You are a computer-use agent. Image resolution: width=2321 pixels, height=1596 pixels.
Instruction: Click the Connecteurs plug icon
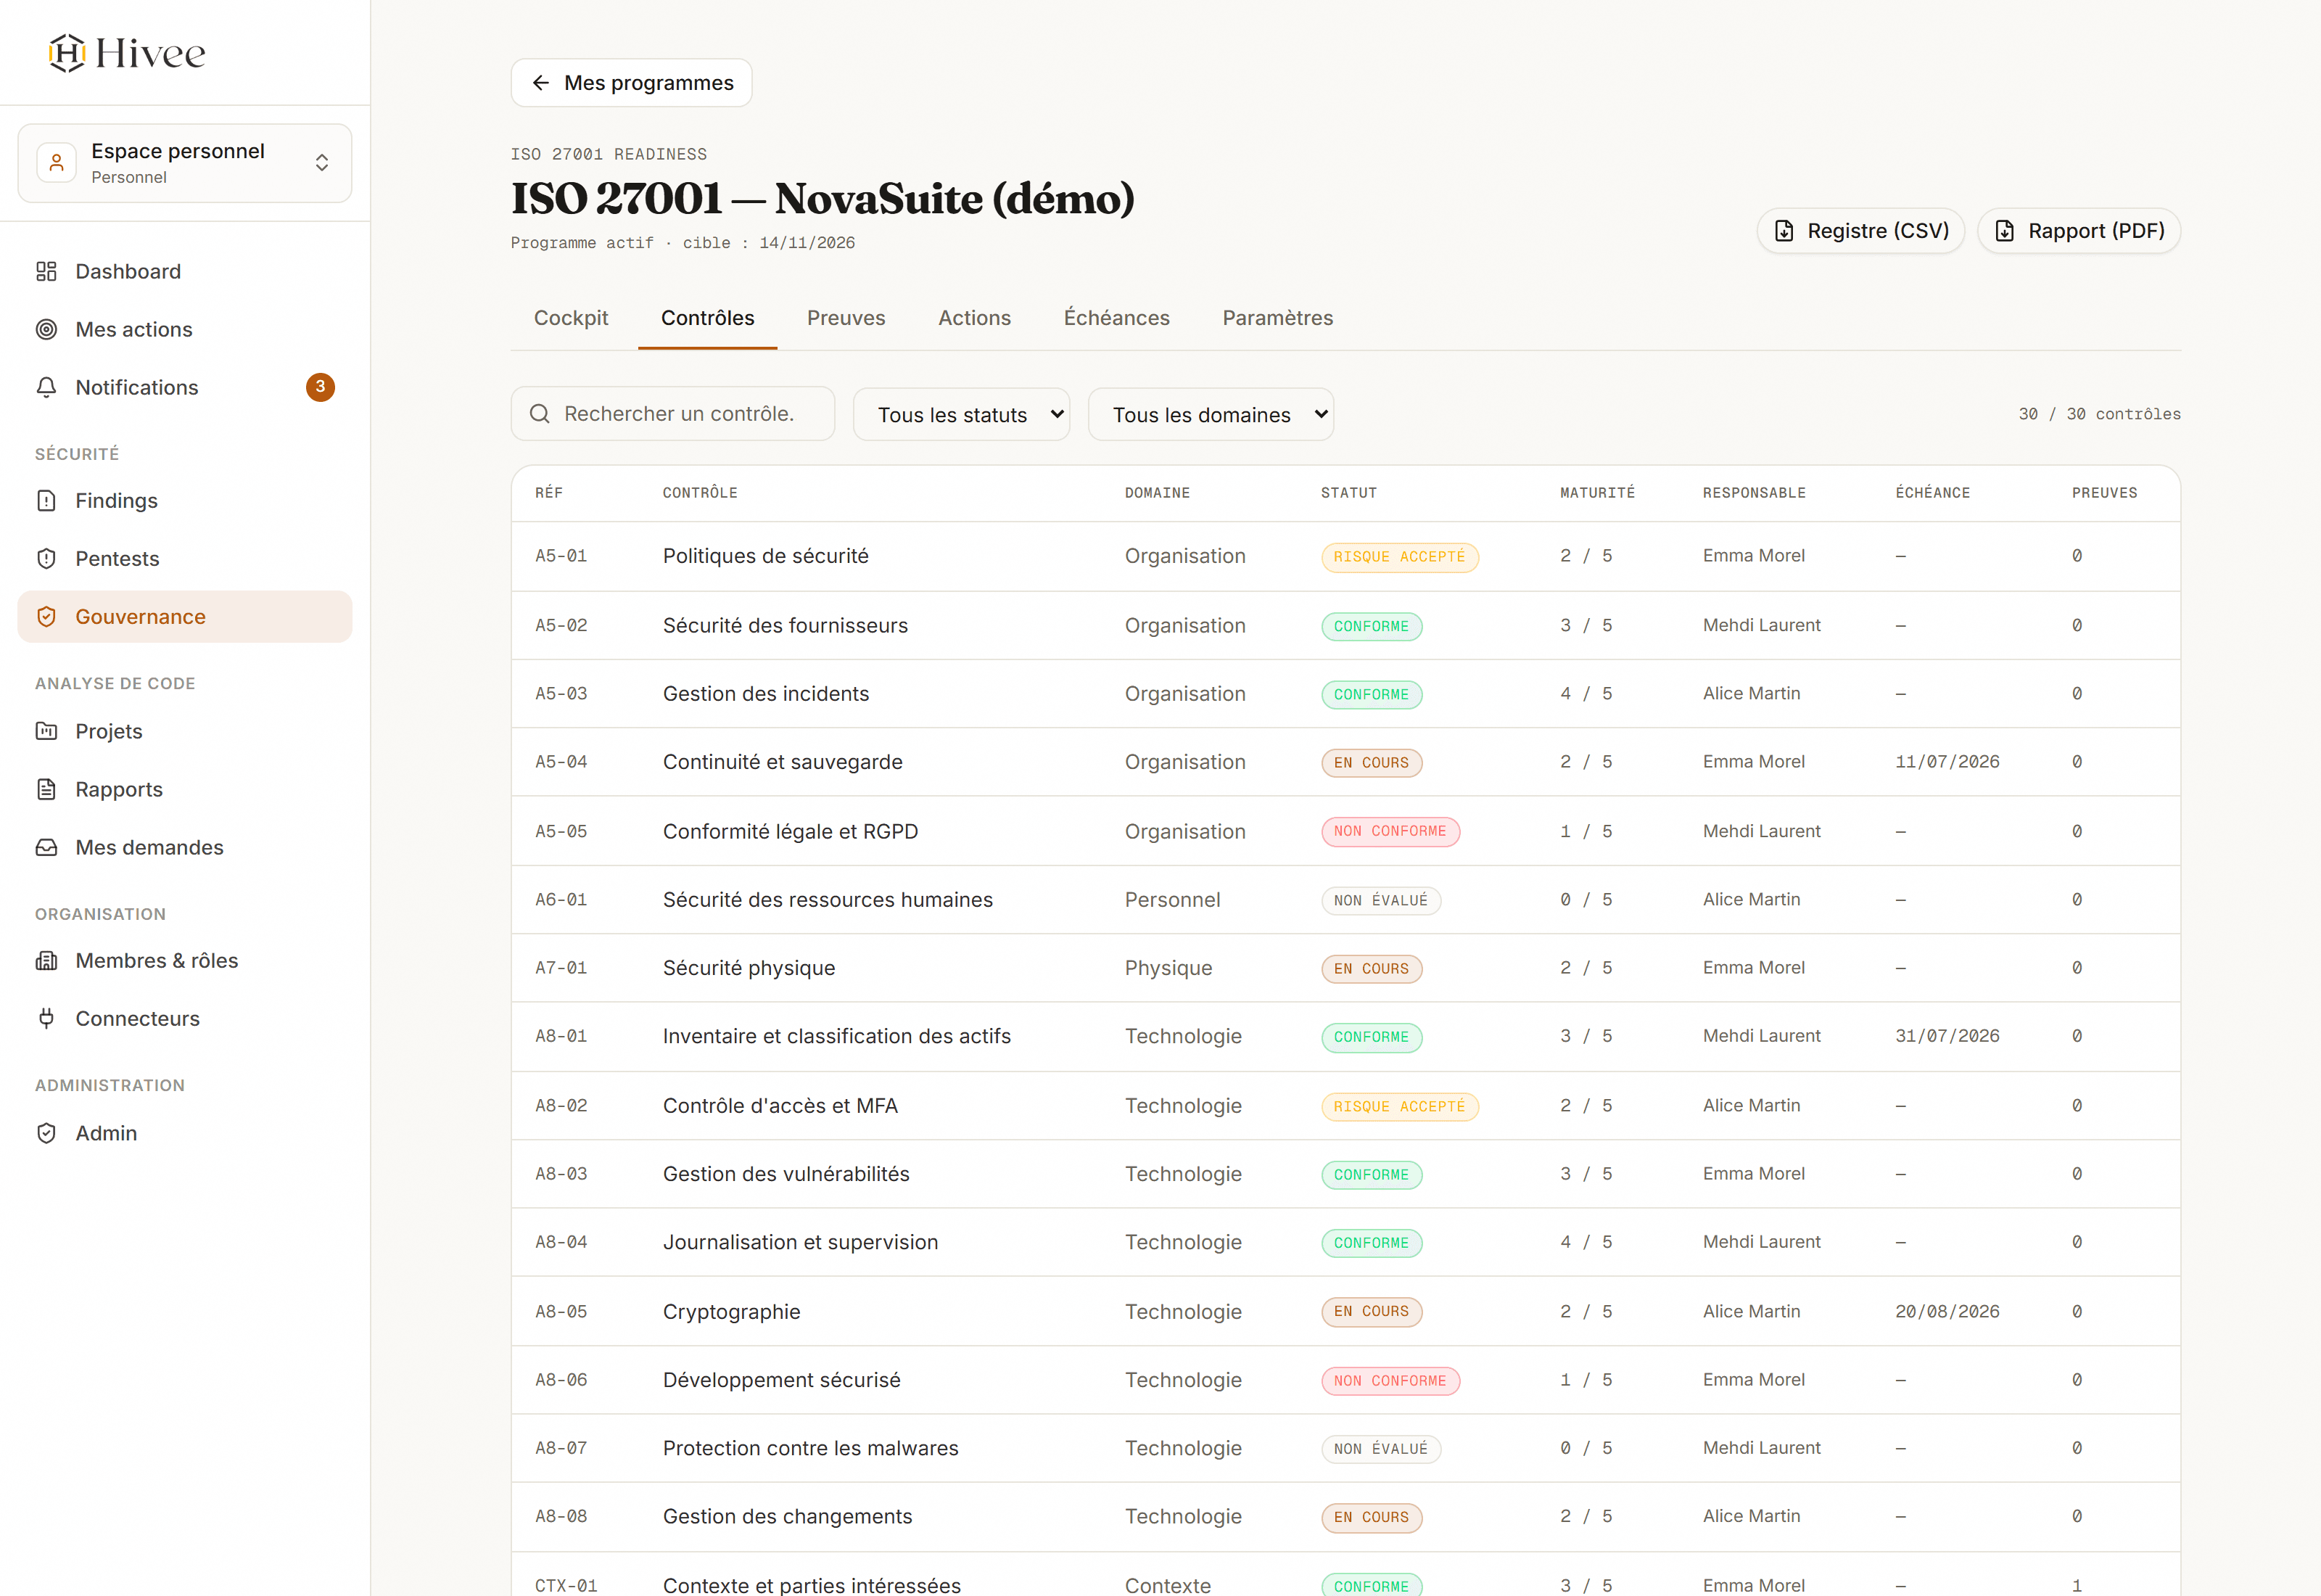pyautogui.click(x=46, y=1018)
